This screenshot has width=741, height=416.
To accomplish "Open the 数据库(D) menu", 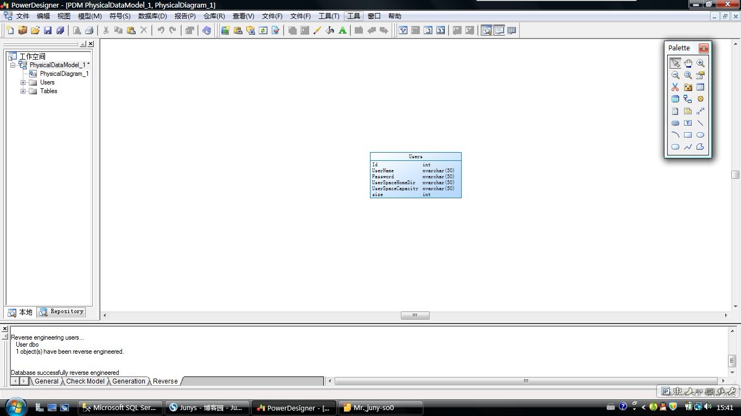I will click(152, 16).
